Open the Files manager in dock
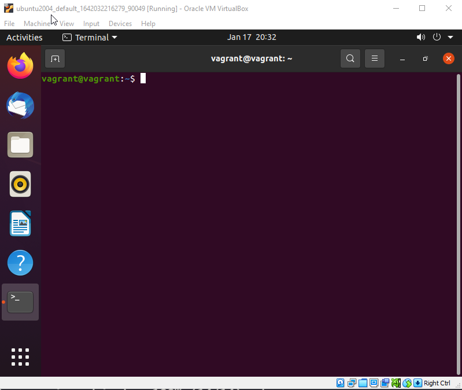 click(x=20, y=145)
